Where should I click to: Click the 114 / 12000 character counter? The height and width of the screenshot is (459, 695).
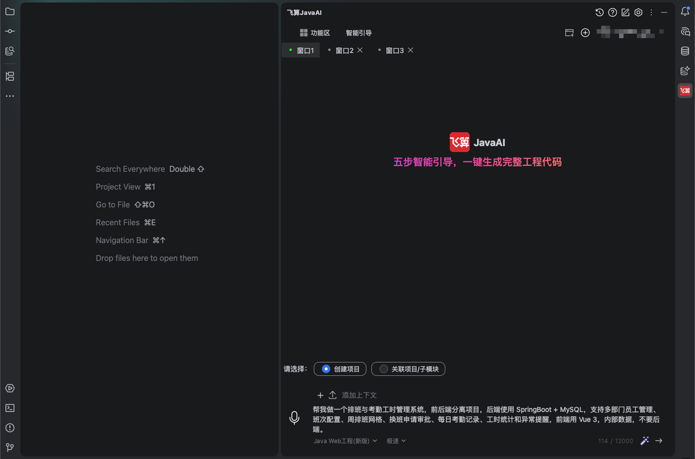point(616,441)
